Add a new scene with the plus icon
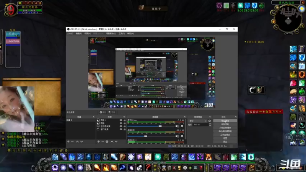 click(68, 141)
